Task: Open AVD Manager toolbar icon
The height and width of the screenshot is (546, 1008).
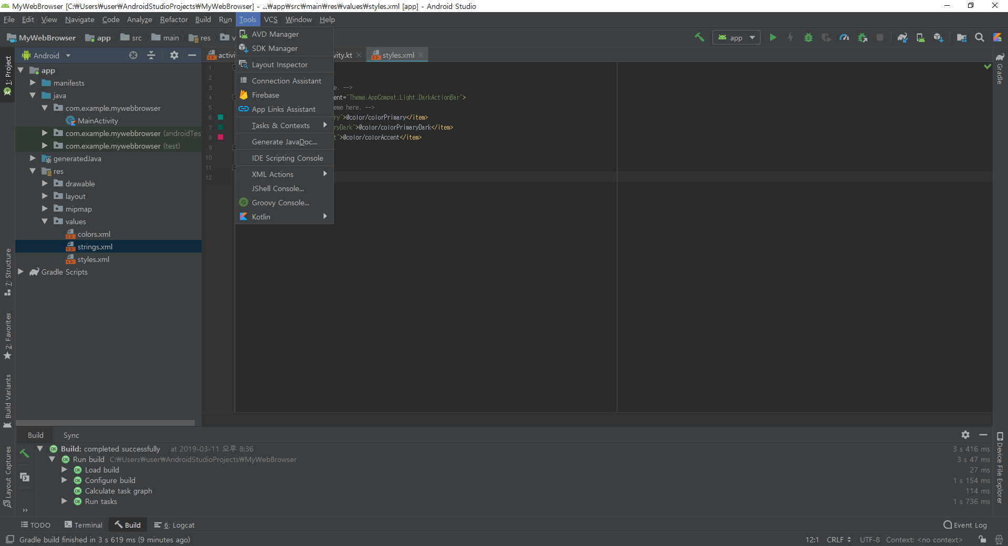Action: coord(920,37)
